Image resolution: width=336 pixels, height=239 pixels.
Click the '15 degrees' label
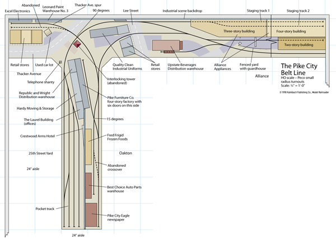pyautogui.click(x=115, y=119)
